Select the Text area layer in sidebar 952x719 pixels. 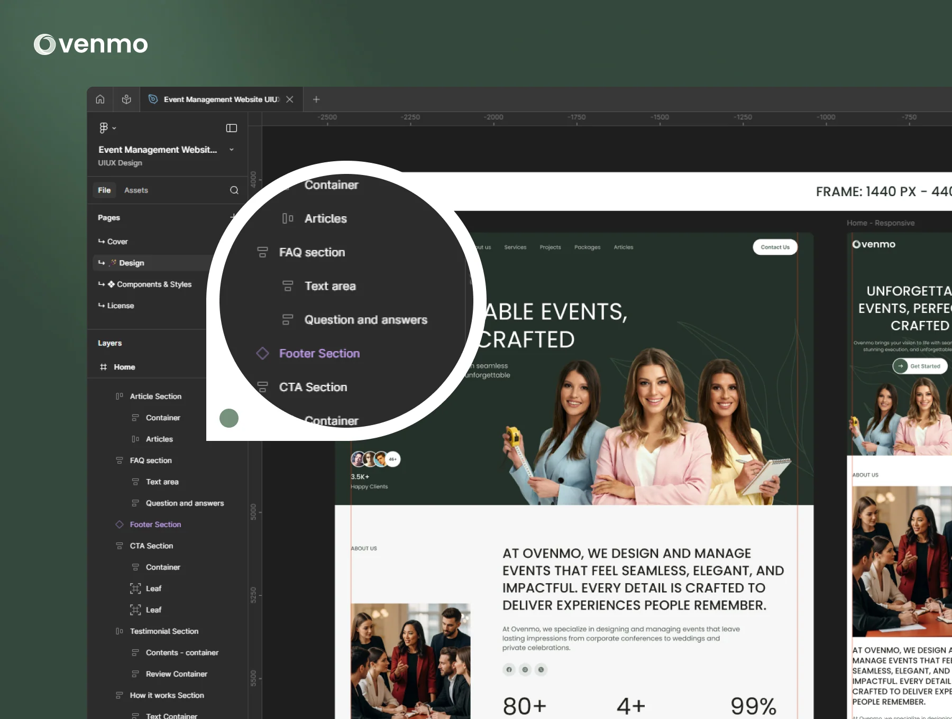click(162, 482)
